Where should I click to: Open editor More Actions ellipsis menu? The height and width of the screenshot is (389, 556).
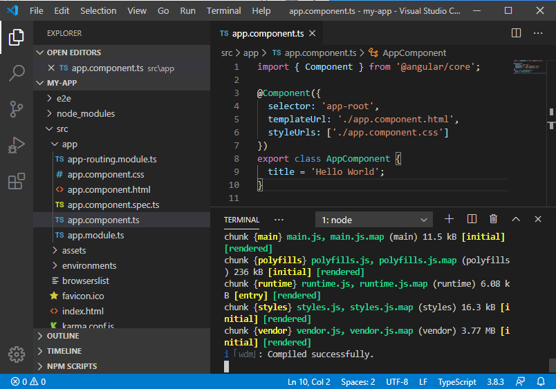click(x=538, y=33)
